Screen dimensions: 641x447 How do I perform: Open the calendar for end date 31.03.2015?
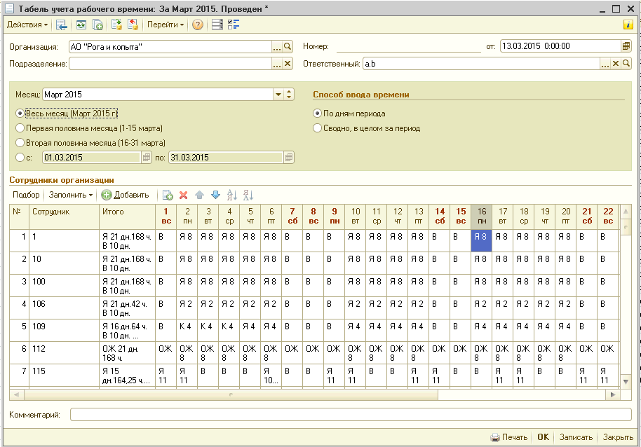coord(289,158)
